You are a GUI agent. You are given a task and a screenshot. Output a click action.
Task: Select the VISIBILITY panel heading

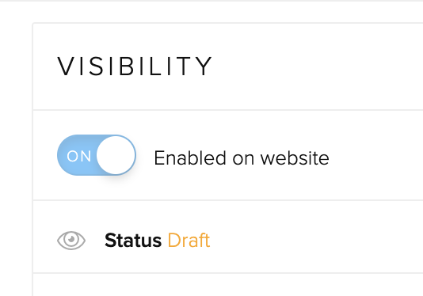tap(135, 66)
